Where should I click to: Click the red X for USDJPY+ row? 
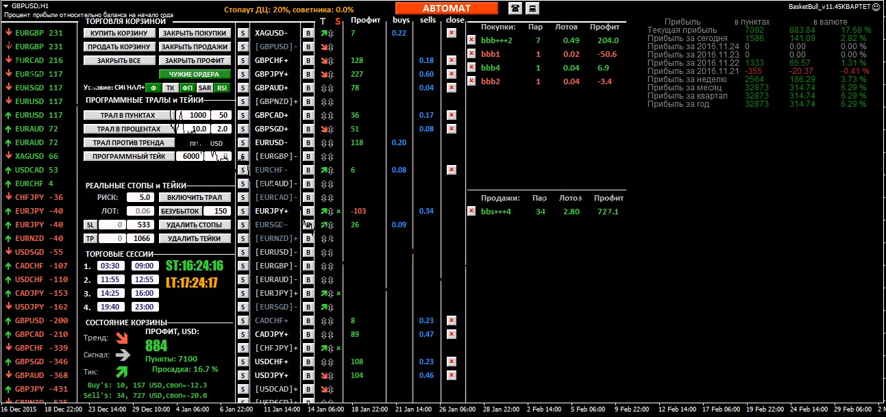(451, 375)
